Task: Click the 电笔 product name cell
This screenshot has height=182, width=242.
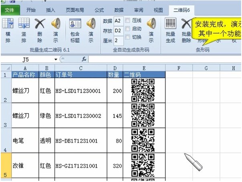Action: tap(25, 140)
